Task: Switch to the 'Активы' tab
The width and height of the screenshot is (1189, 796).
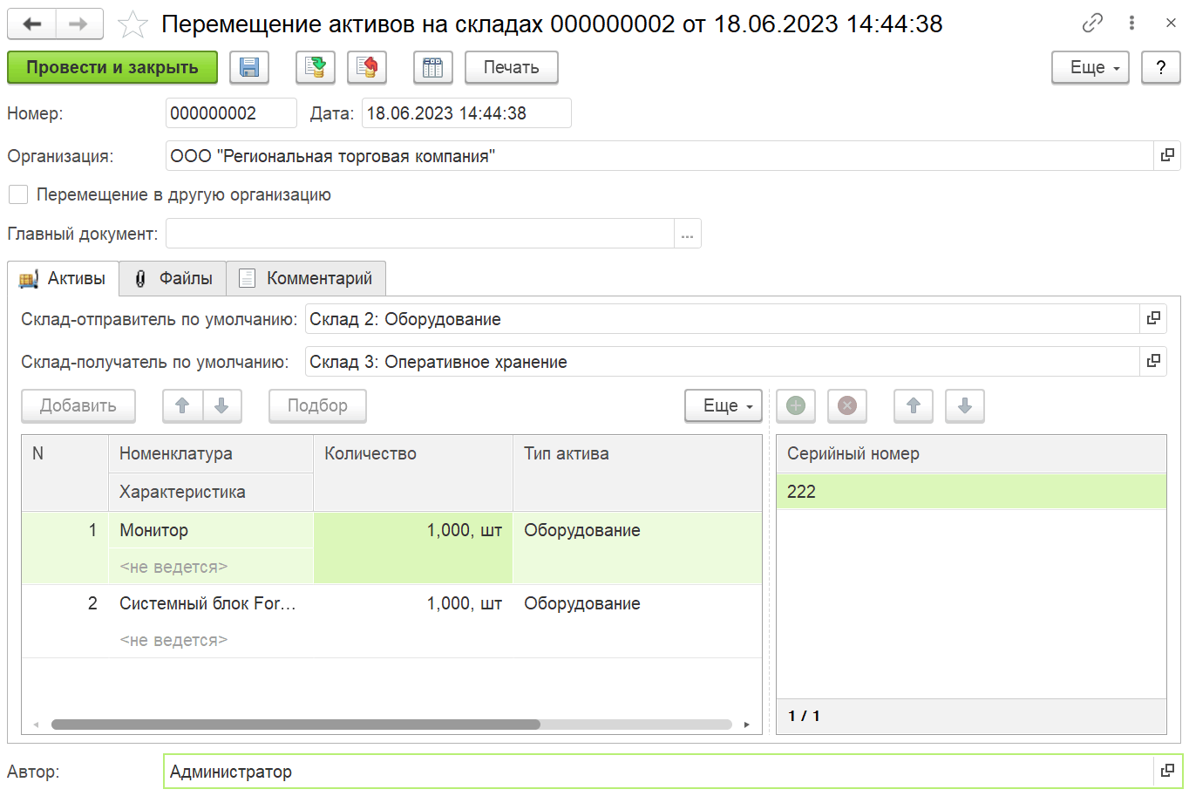Action: tap(63, 278)
